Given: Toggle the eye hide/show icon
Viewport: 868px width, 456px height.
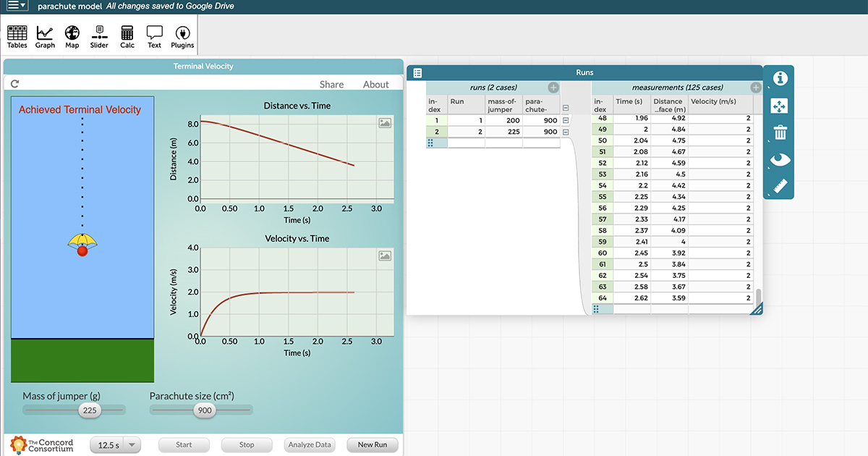Looking at the screenshot, I should tap(780, 159).
